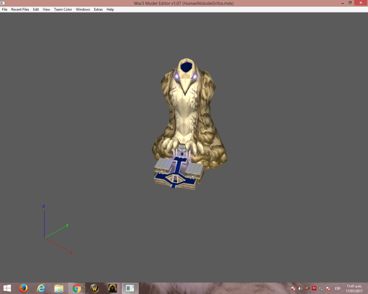This screenshot has height=294, width=368.
Task: Restore down the War3 Model Editor window
Action: (350, 3)
